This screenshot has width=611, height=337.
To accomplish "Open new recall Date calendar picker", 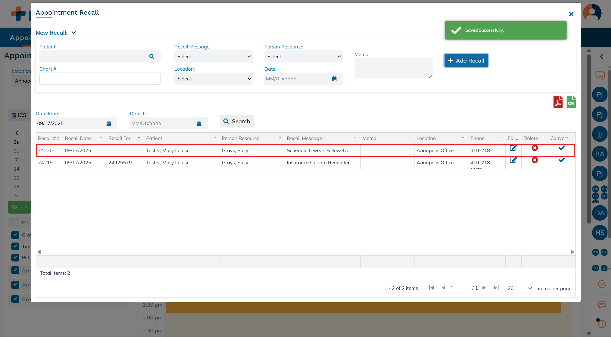I will (334, 79).
